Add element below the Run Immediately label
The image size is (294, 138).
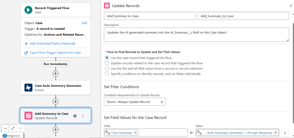(56, 73)
